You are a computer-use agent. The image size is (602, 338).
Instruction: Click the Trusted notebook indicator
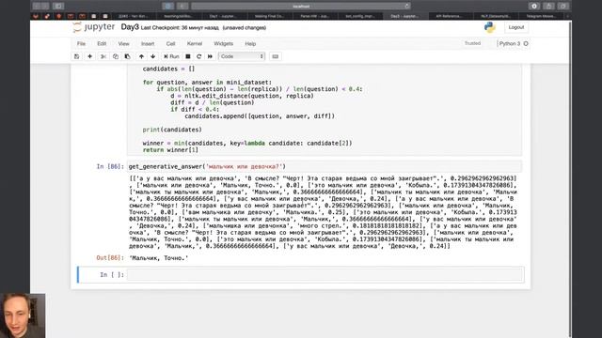pos(472,43)
